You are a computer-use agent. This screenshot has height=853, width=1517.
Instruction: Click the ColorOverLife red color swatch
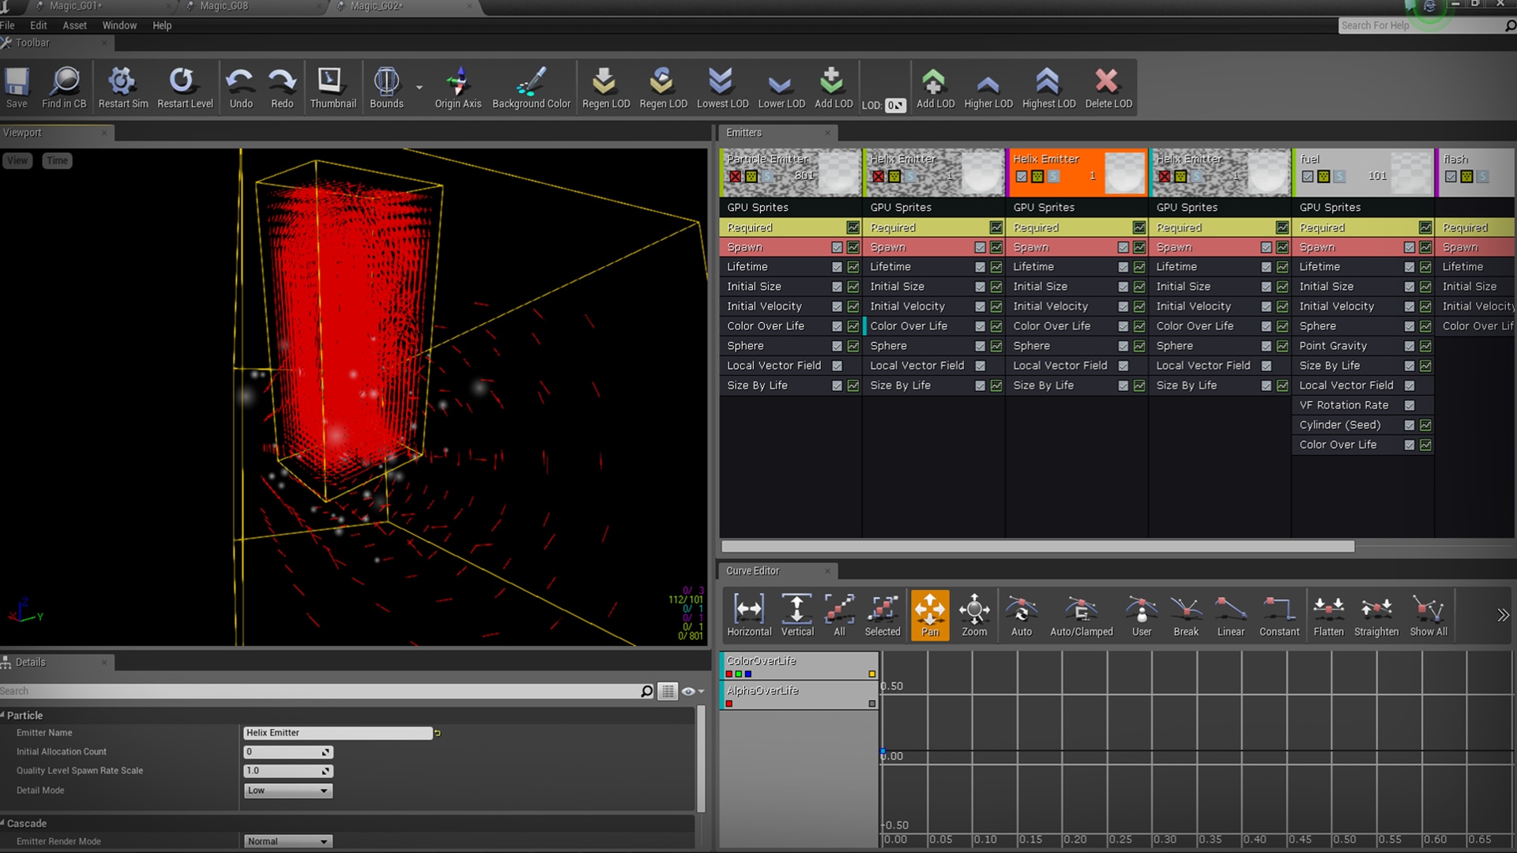pyautogui.click(x=729, y=674)
